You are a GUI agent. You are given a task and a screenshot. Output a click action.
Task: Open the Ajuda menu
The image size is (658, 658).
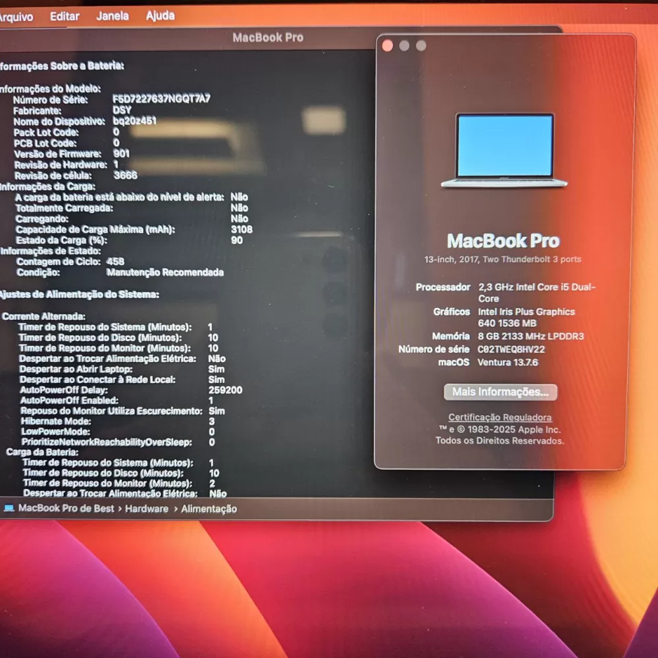coord(161,16)
